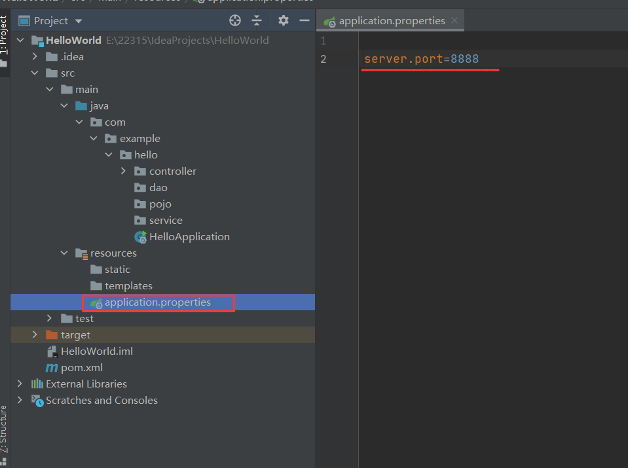Click the Spring leaf icon of application.properties
This screenshot has height=468, width=628.
click(96, 303)
